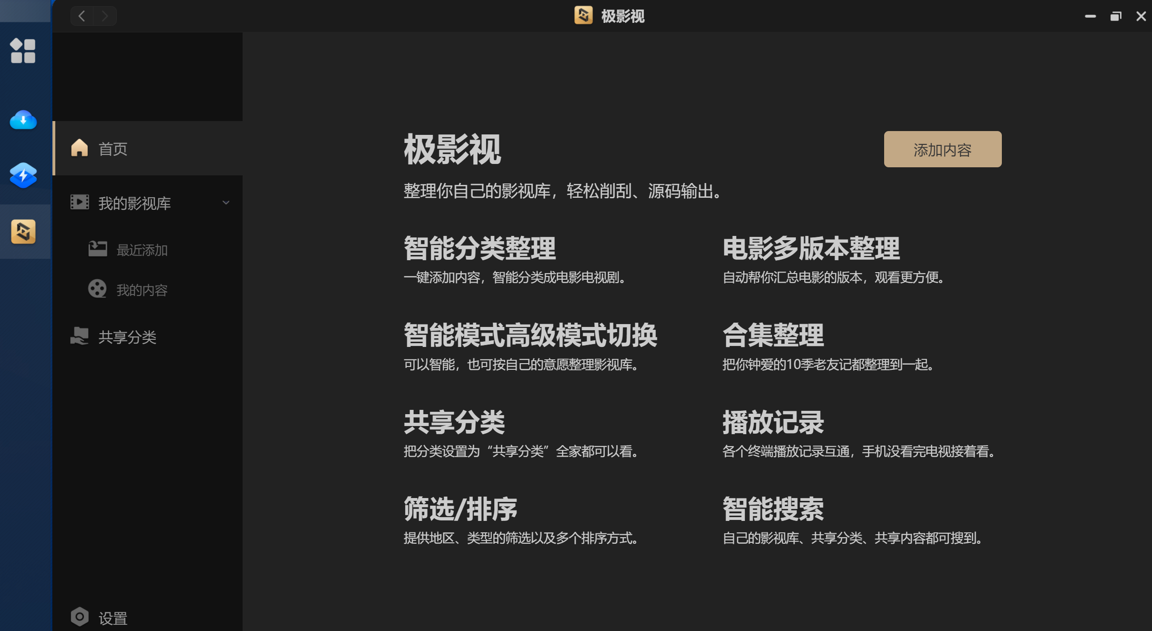Screen dimensions: 1152x631
Task: Click the 播放记录 heading
Action: click(x=773, y=422)
